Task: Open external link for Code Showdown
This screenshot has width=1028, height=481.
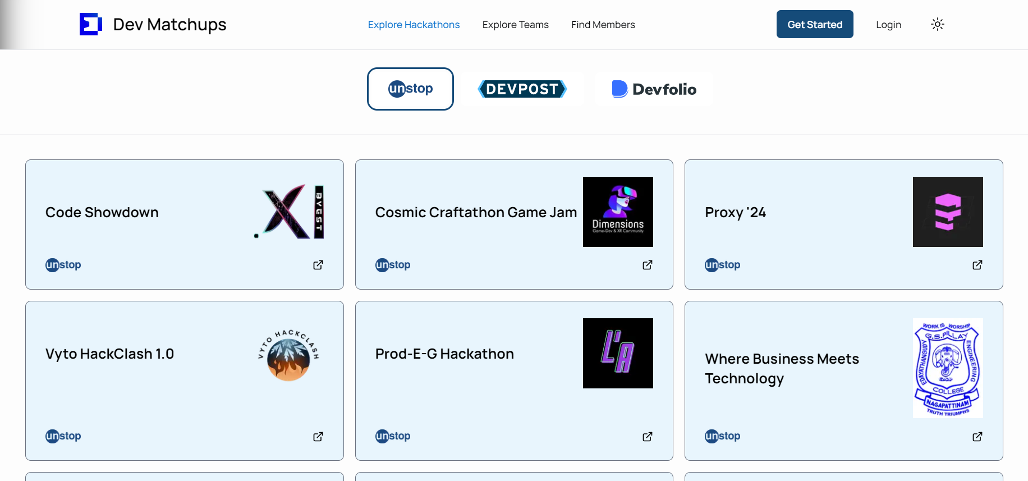Action: 318,265
